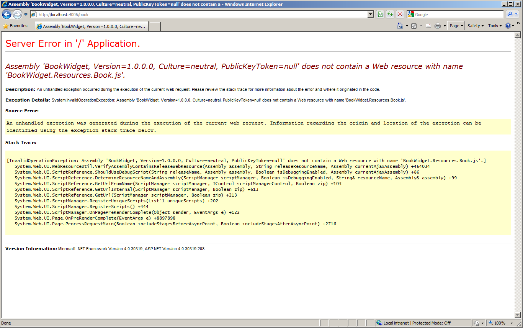Click the Forward navigation arrow
Screen dimensions: 523x328
[x=17, y=15]
